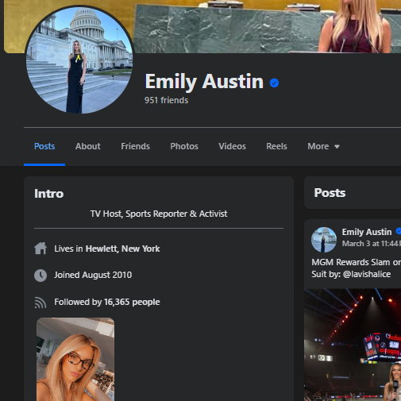Open the Emily Austin post author link

pyautogui.click(x=367, y=232)
